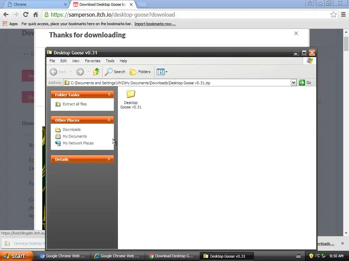Open the Favorites menu
Viewport: 349px width, 261px height.
93,61
